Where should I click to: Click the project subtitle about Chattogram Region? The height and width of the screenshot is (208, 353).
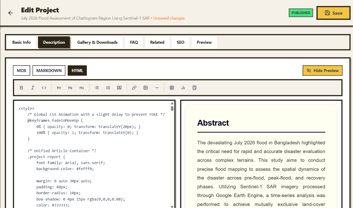point(85,18)
